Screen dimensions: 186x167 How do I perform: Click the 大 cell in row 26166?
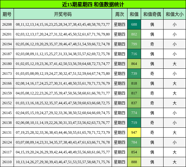(175, 83)
